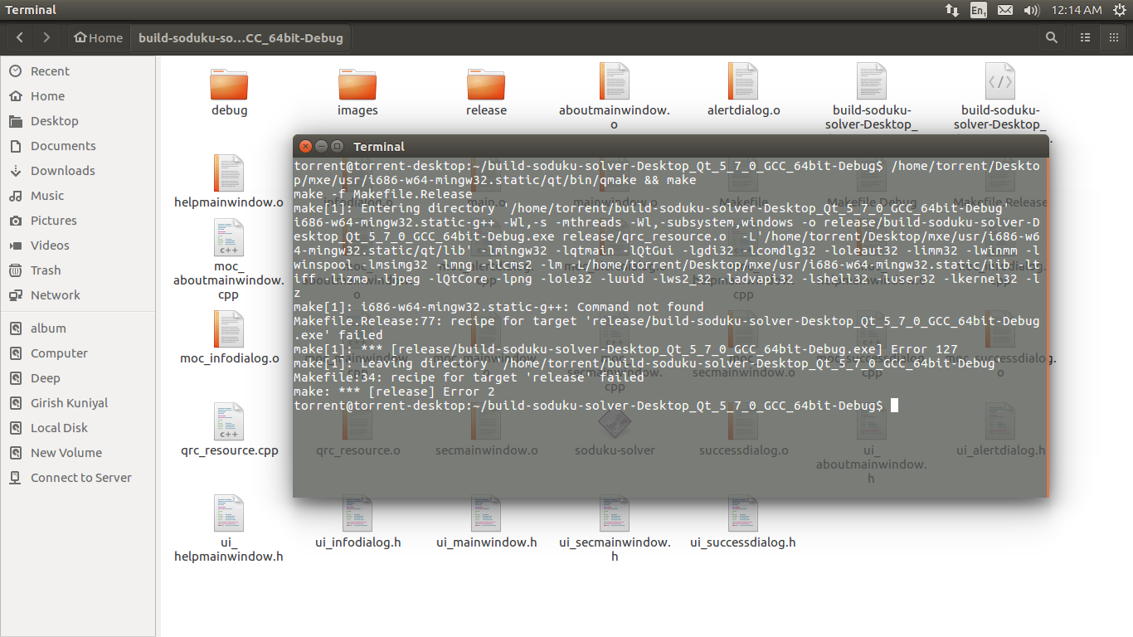Viewport: 1133px width, 637px height.
Task: Select the qrc_resource.cpp file icon
Action: [229, 421]
